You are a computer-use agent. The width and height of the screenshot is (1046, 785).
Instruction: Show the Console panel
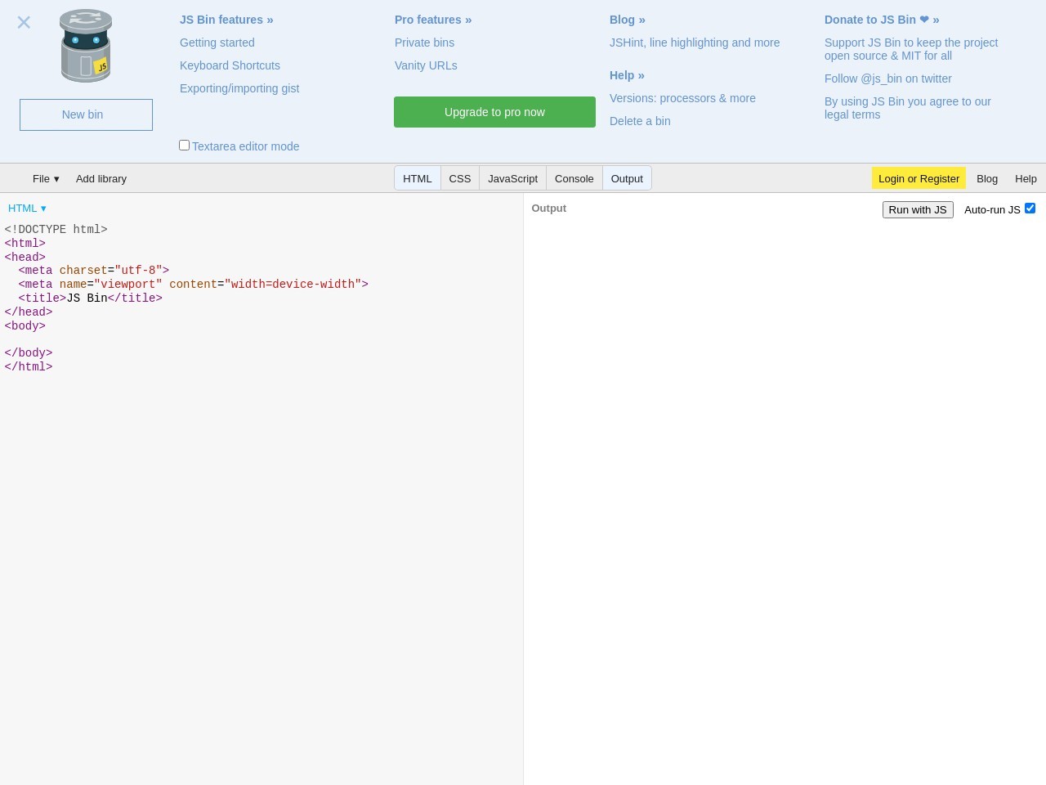tap(574, 178)
